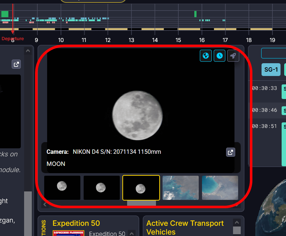
Task: Click the Expedition 50 mission patch image
Action: (x=68, y=233)
